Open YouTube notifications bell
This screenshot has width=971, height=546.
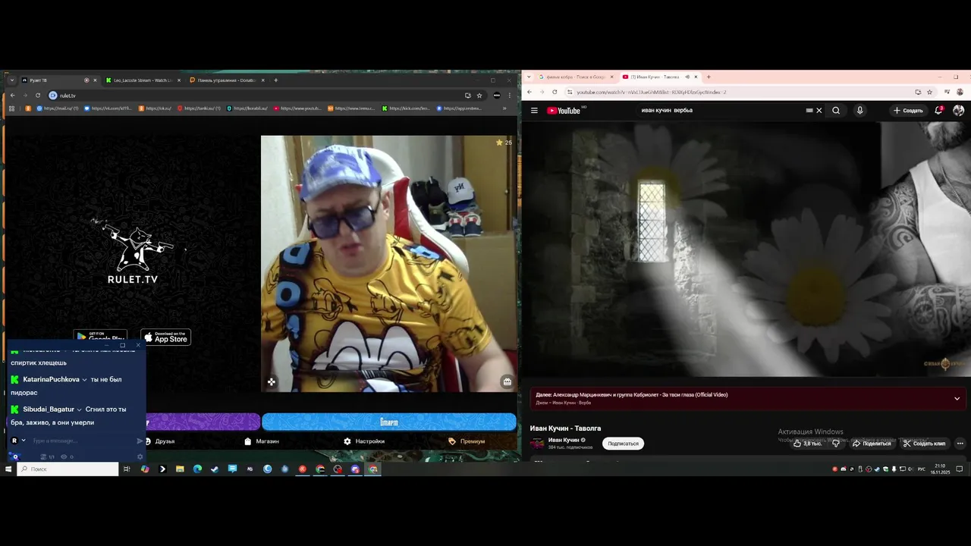[x=938, y=111]
